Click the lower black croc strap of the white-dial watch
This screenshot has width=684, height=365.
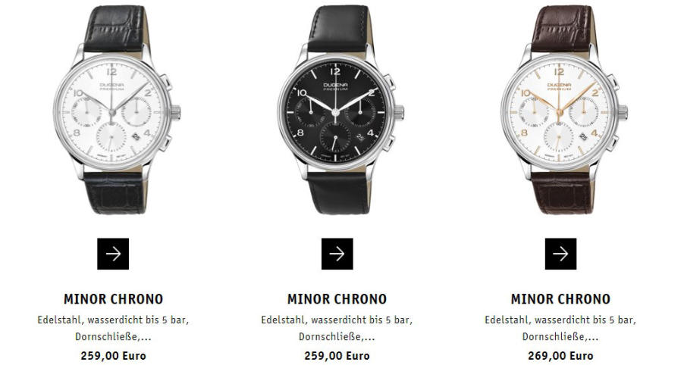coord(115,192)
